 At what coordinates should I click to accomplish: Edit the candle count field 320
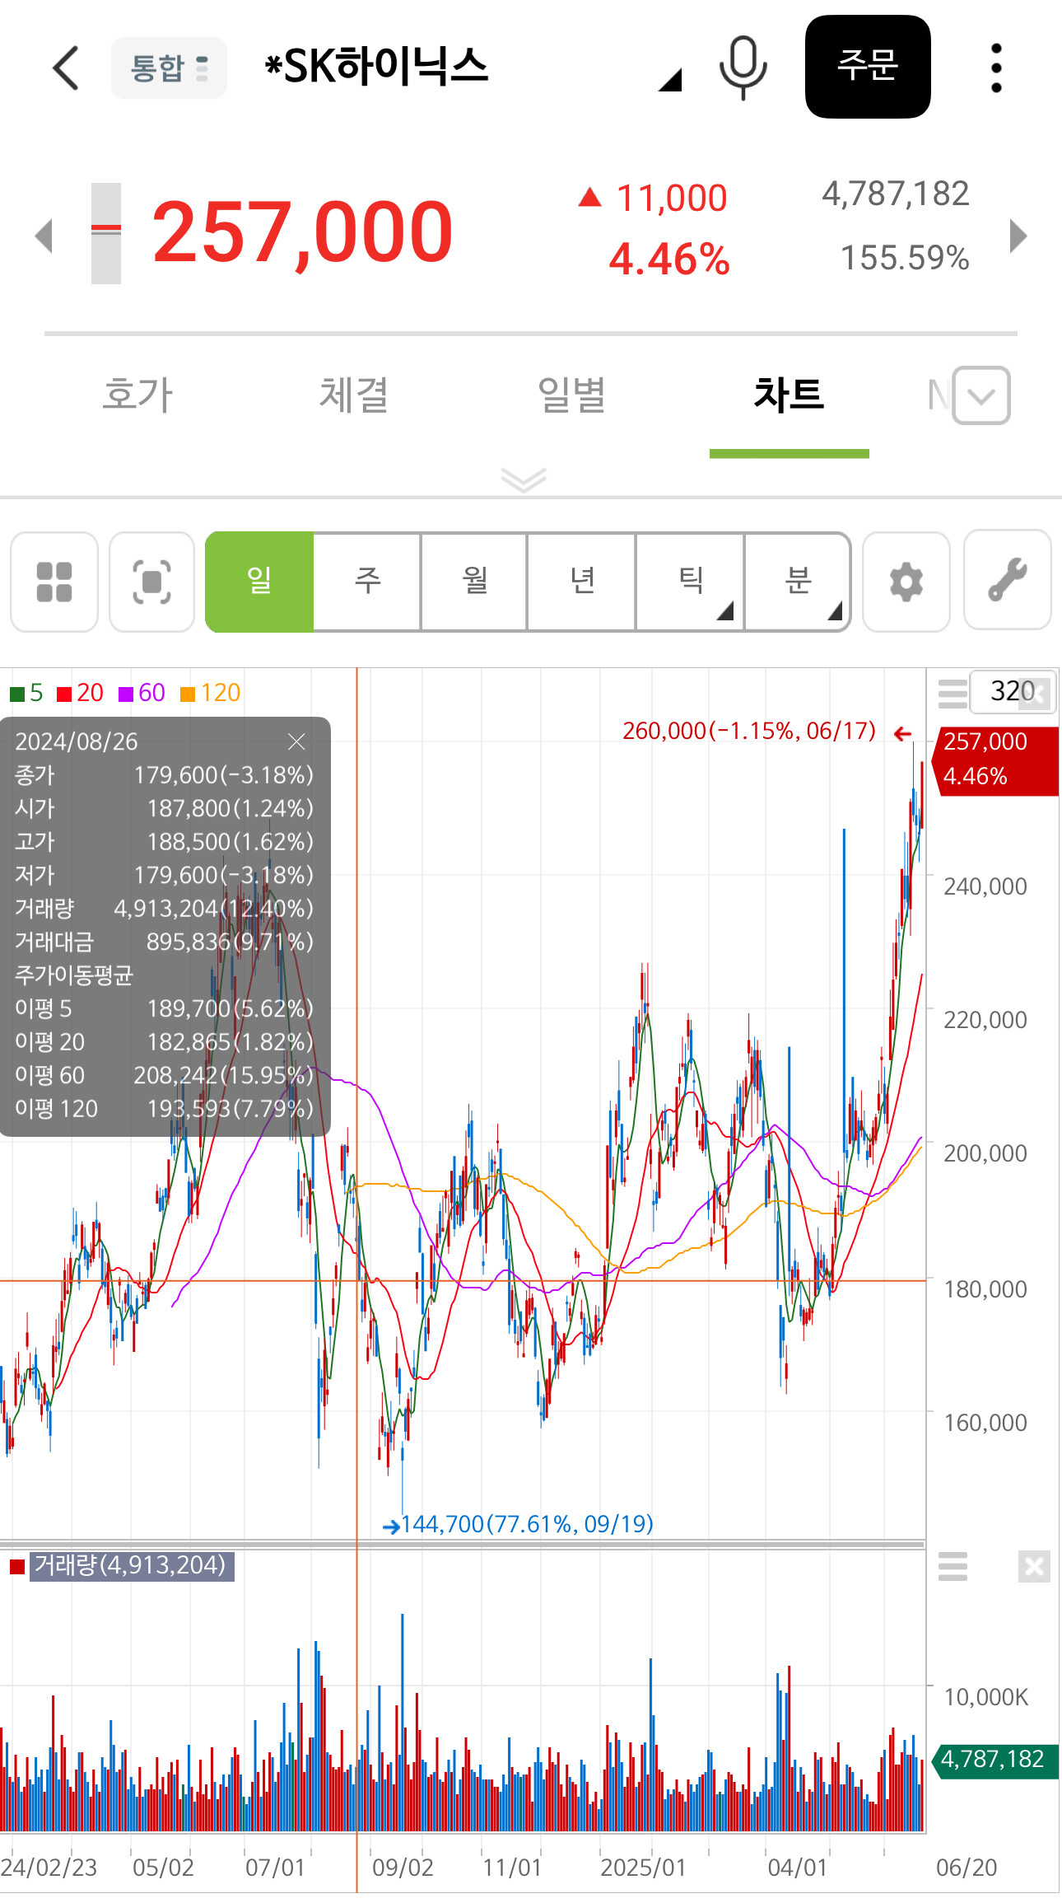pos(1013,691)
